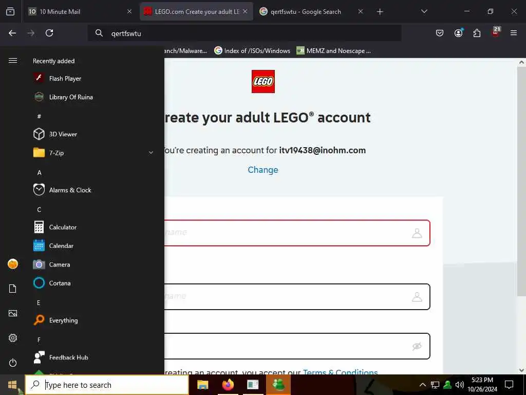Open the notification center icon
This screenshot has height=395, width=526.
509,385
